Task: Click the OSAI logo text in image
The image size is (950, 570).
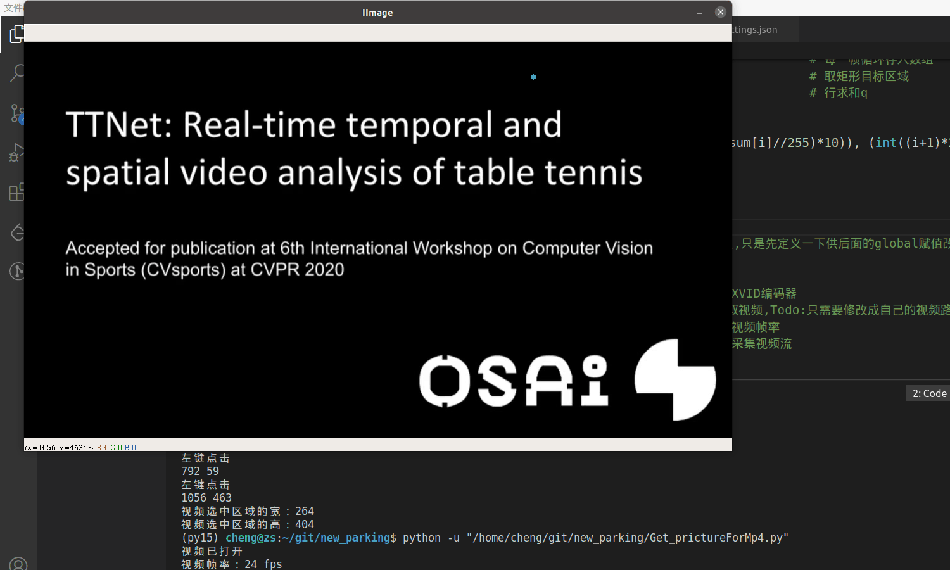Action: [514, 381]
